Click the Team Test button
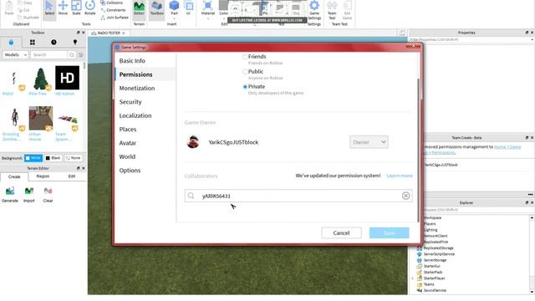Screen dimensions: 535x301 pos(332,10)
